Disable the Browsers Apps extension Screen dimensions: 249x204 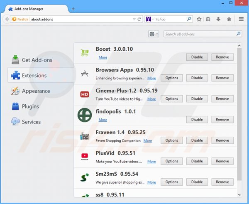(x=197, y=78)
